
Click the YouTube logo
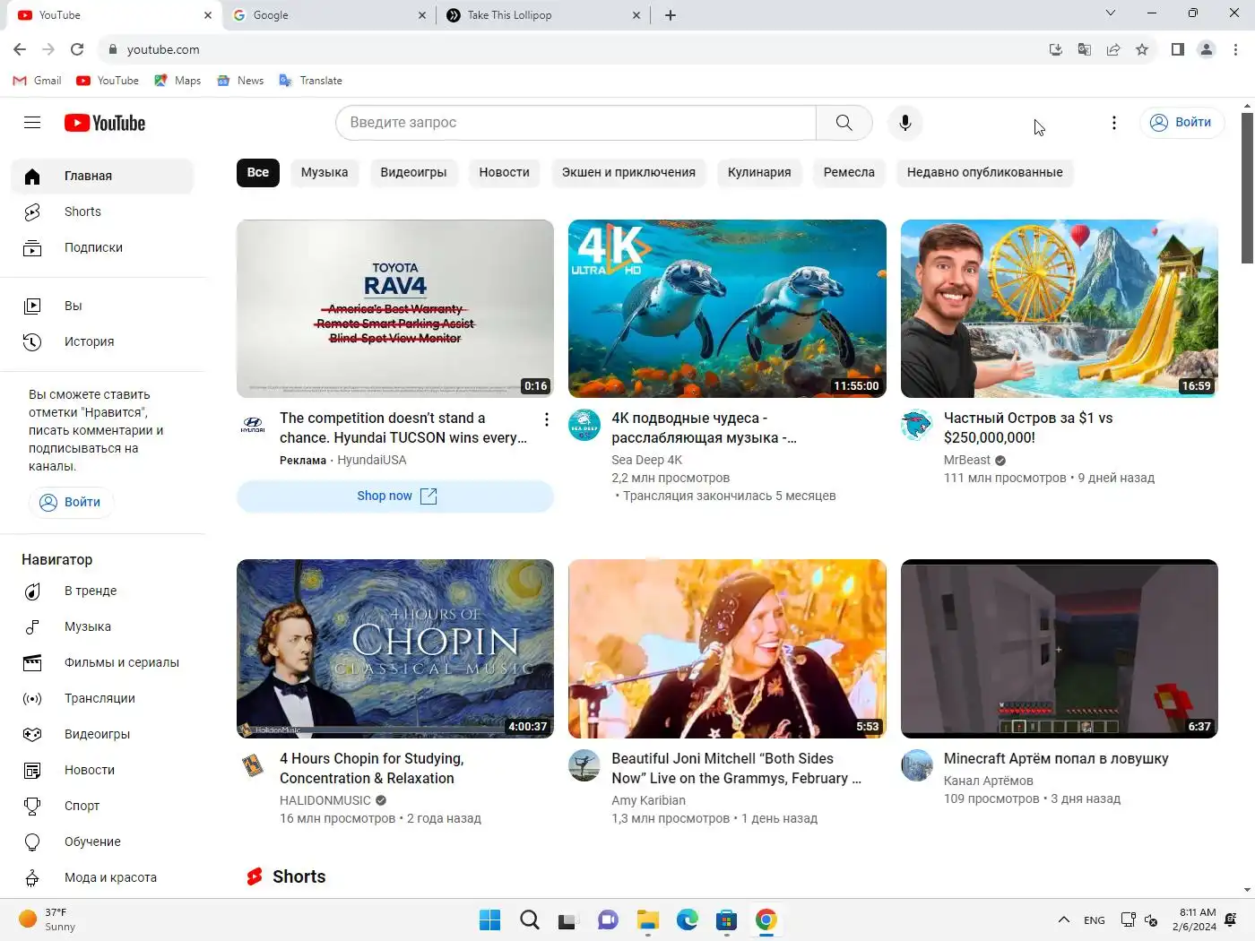click(105, 123)
